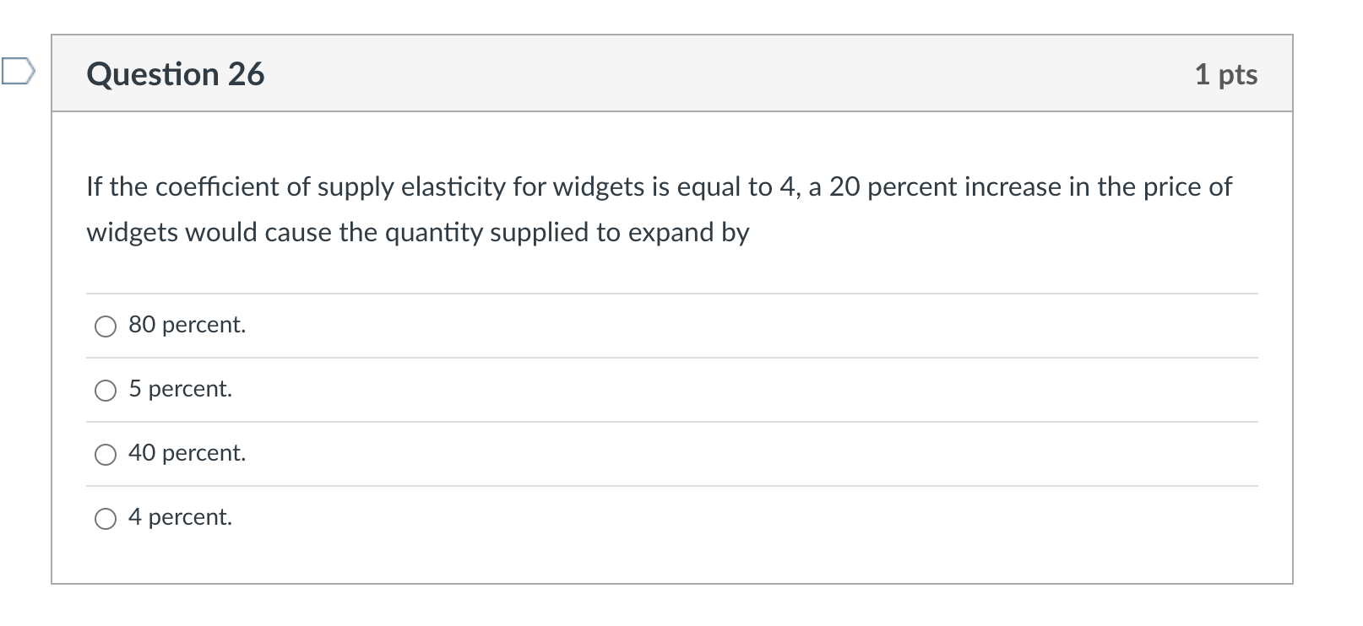Choose the answer labeled 40 percent
This screenshot has height=626, width=1363.
pyautogui.click(x=186, y=454)
